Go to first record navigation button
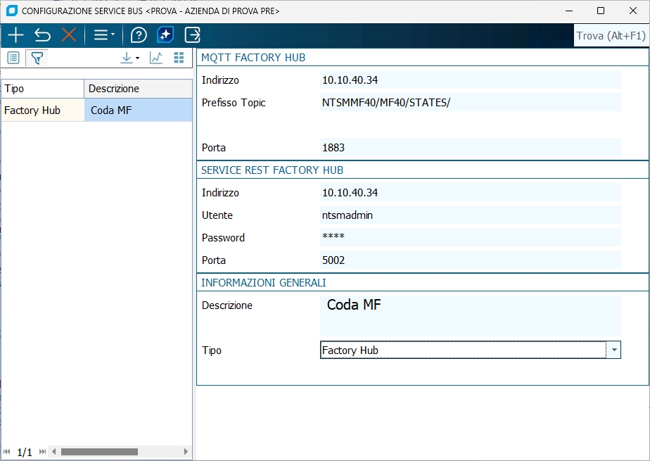Screen dimensions: 650x461 [x=6, y=451]
